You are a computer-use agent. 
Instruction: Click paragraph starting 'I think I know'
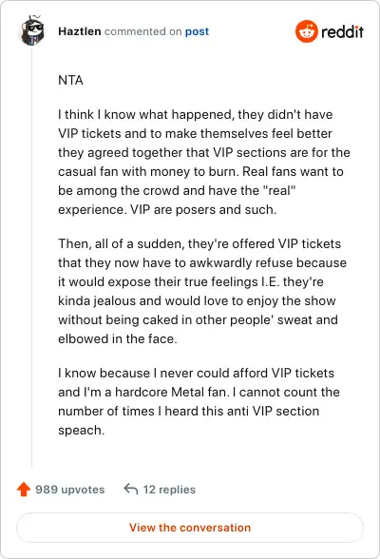coord(204,162)
